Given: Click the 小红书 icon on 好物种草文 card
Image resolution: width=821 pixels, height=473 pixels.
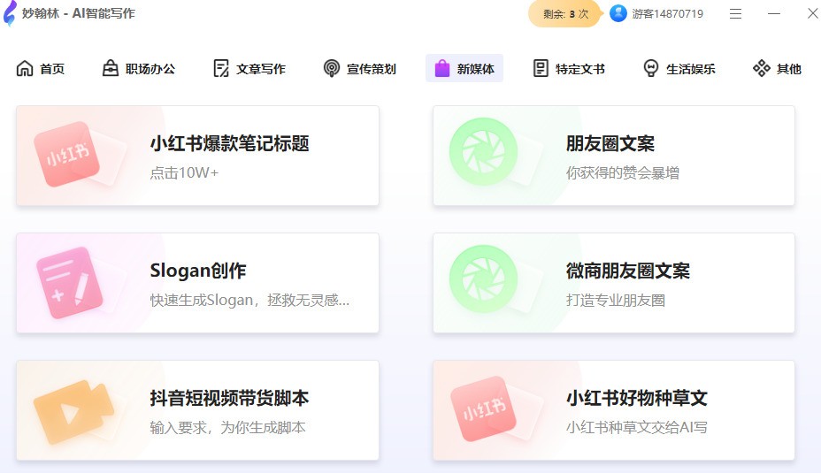Looking at the screenshot, I should [483, 408].
